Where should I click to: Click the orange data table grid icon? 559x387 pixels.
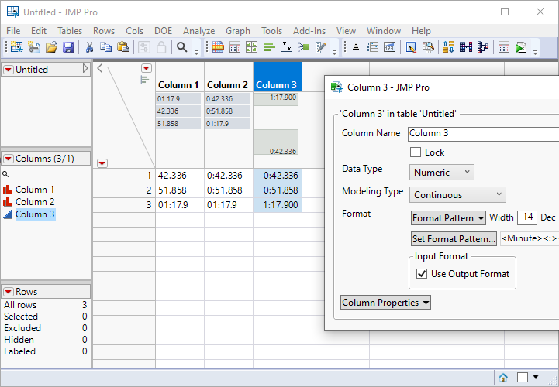click(x=217, y=47)
